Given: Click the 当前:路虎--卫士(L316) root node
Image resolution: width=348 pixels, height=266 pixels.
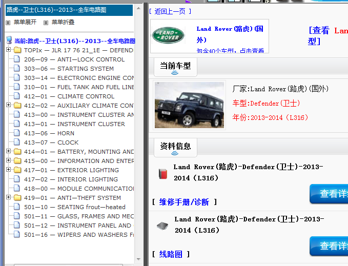Looking at the screenshot, I should click(x=75, y=41).
